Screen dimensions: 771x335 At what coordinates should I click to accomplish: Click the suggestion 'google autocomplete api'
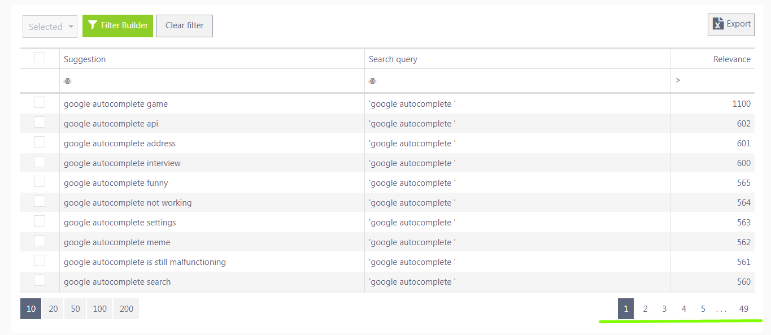pyautogui.click(x=111, y=124)
